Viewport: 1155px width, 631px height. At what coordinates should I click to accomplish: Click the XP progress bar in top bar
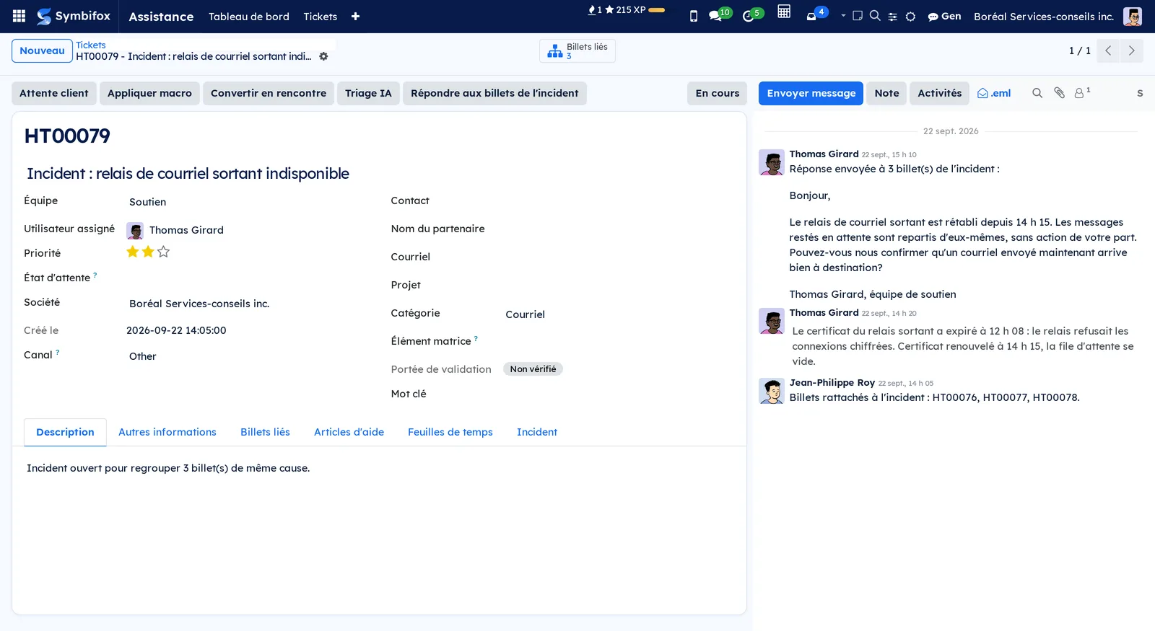tap(657, 10)
